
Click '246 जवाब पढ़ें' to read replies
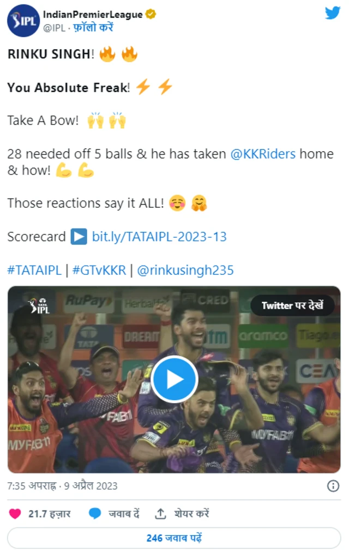point(174,538)
